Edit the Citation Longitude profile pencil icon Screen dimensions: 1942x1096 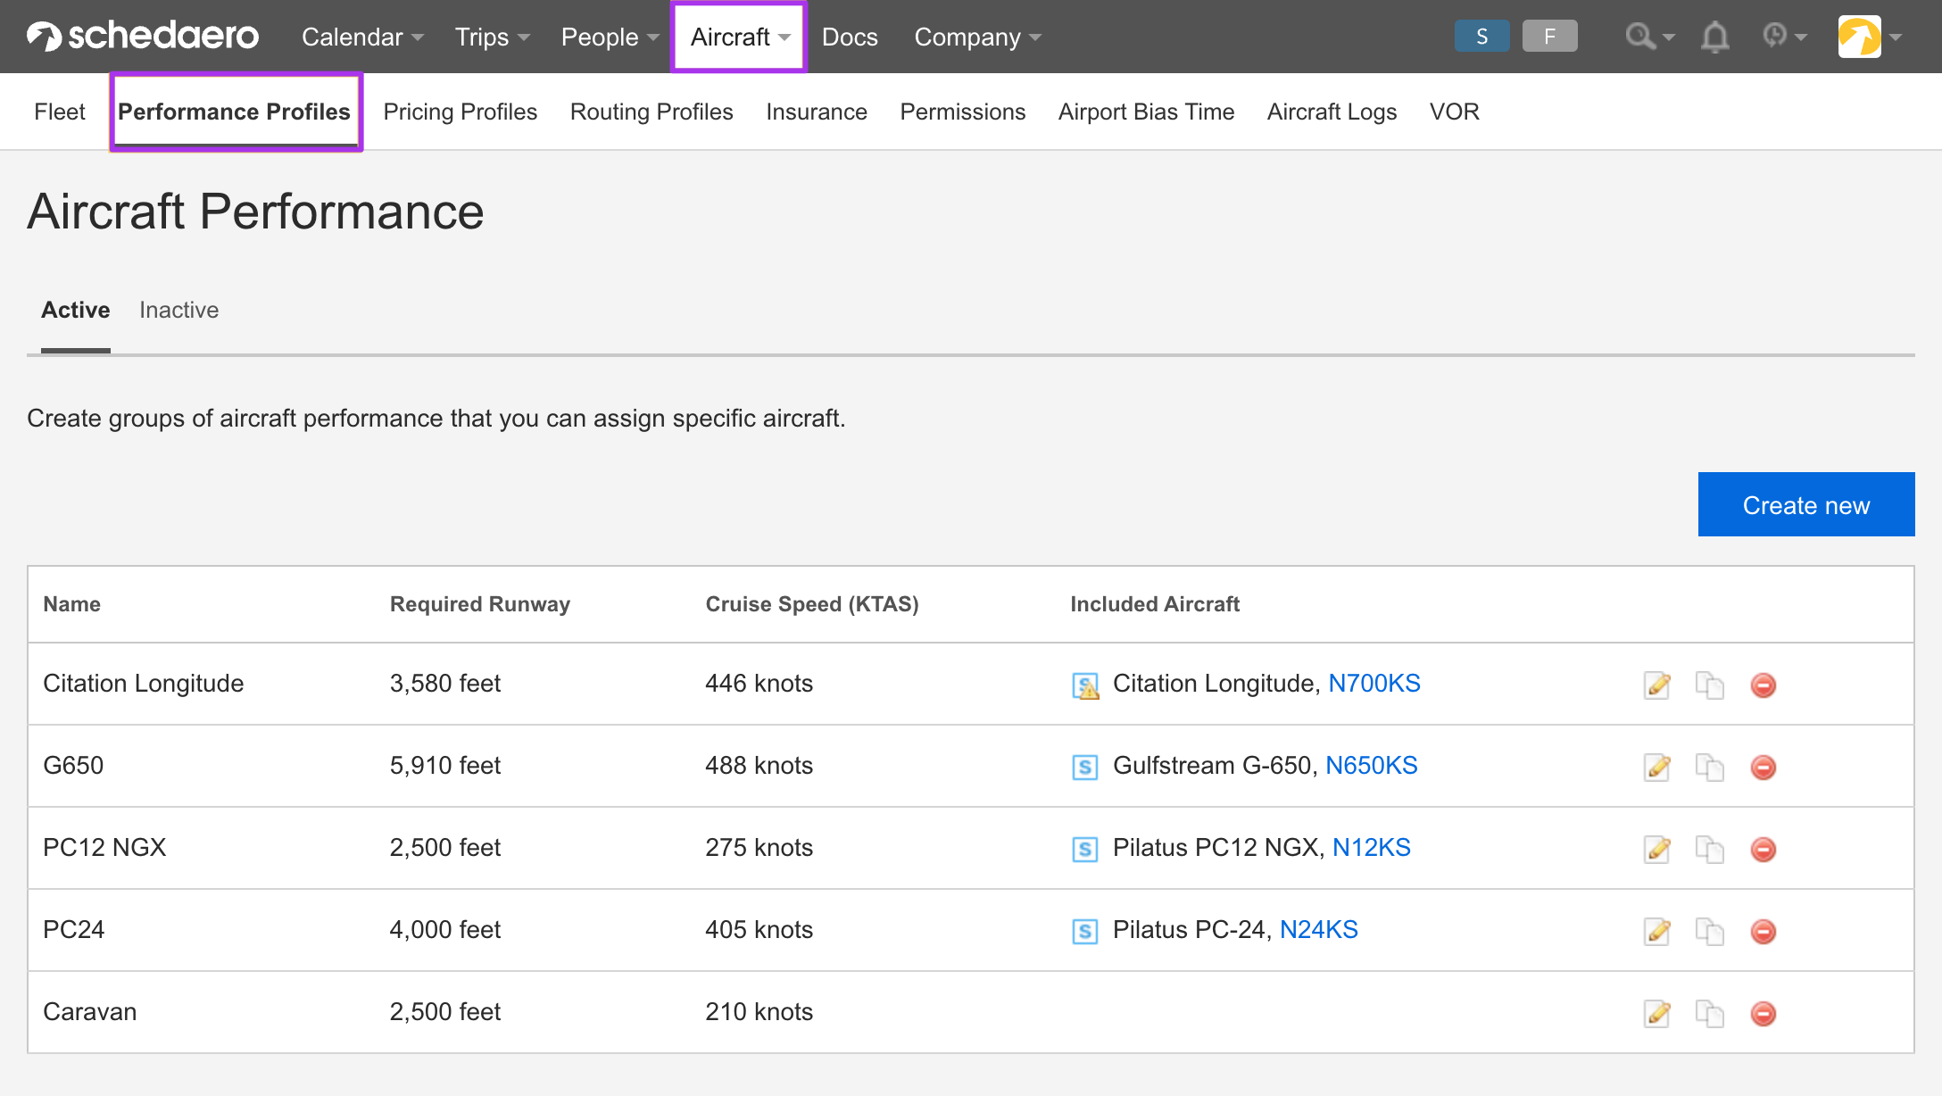tap(1657, 685)
